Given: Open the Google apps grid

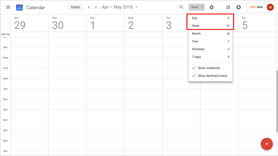Looking at the screenshot, I should coord(228,7).
